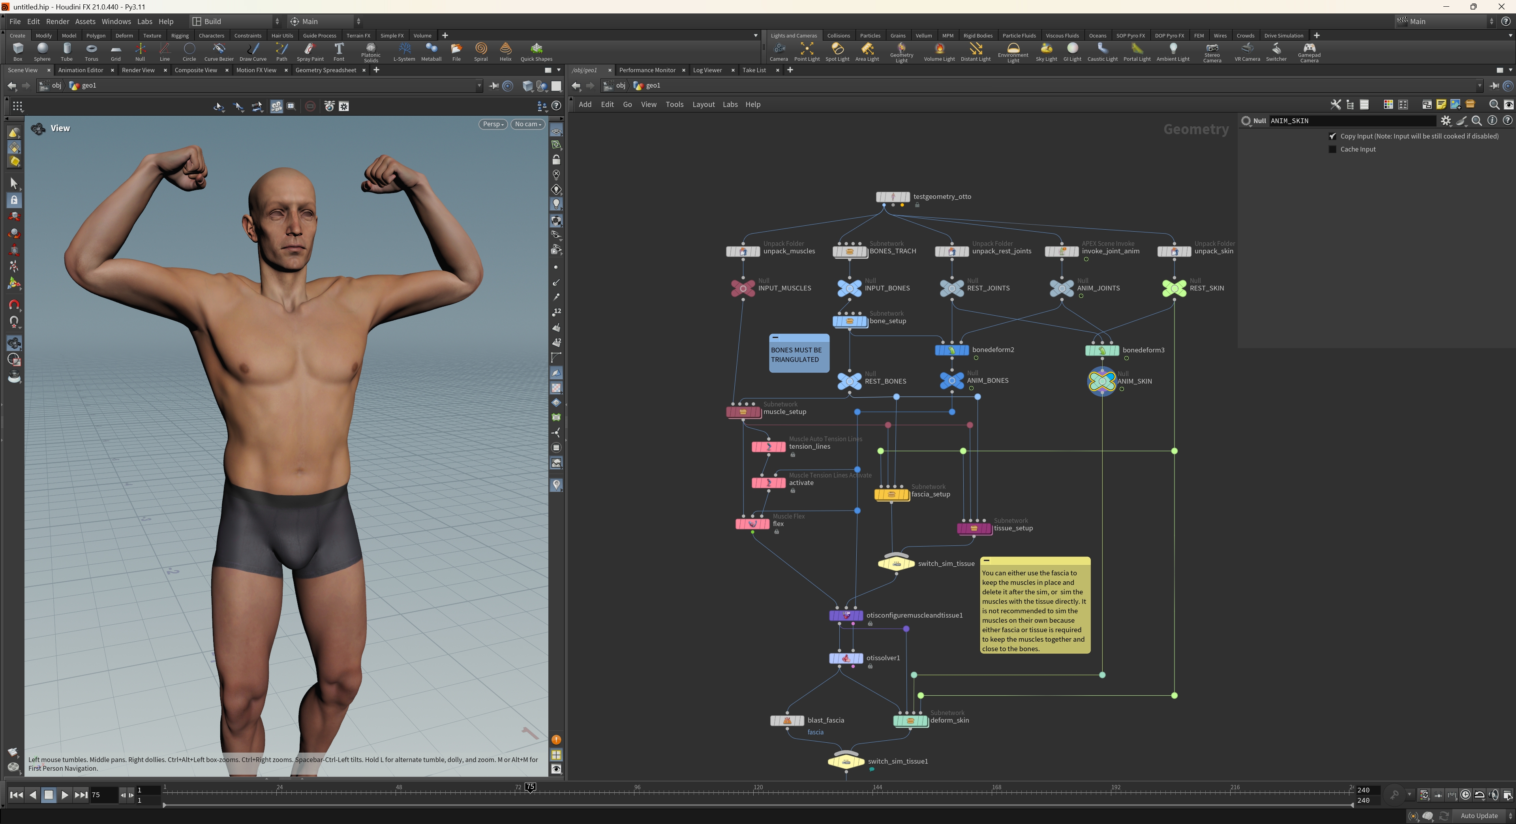This screenshot has height=824, width=1516.
Task: Open the No cam camera dropdown
Action: pos(527,124)
